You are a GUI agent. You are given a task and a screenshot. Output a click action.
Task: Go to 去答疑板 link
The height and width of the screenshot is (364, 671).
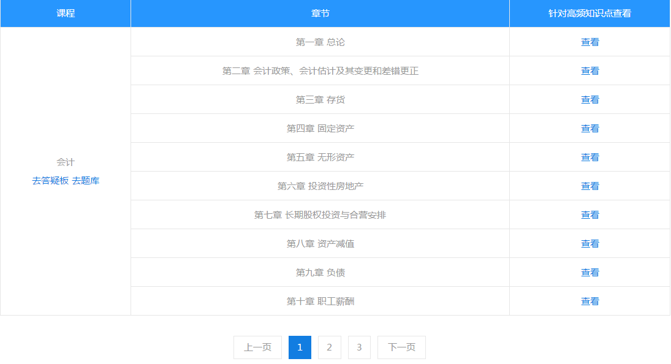[x=50, y=181]
